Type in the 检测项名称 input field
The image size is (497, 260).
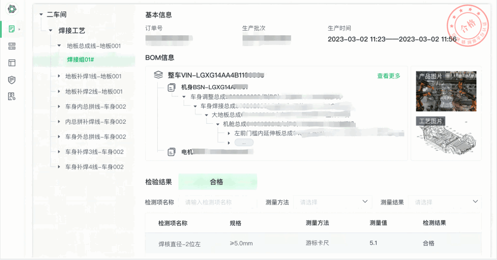pos(217,202)
